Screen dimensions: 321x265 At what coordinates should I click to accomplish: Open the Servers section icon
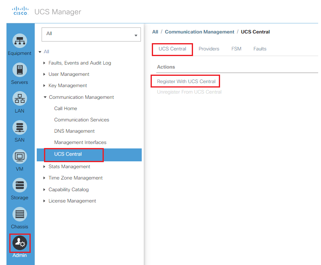[20, 70]
